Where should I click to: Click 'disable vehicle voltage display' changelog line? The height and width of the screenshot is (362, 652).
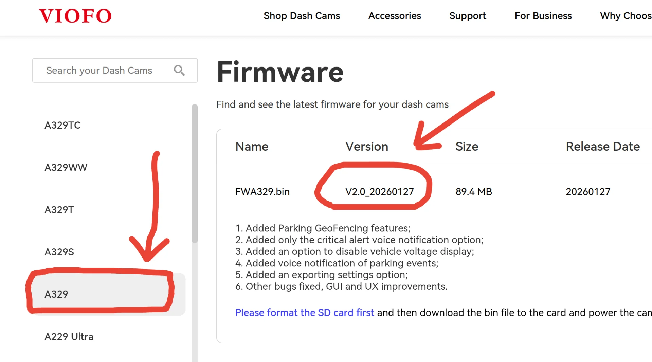click(x=355, y=251)
